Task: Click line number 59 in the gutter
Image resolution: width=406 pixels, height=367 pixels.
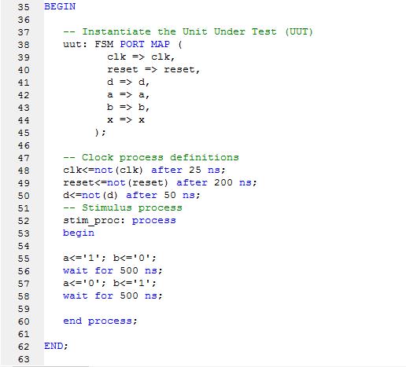Action: click(24, 309)
